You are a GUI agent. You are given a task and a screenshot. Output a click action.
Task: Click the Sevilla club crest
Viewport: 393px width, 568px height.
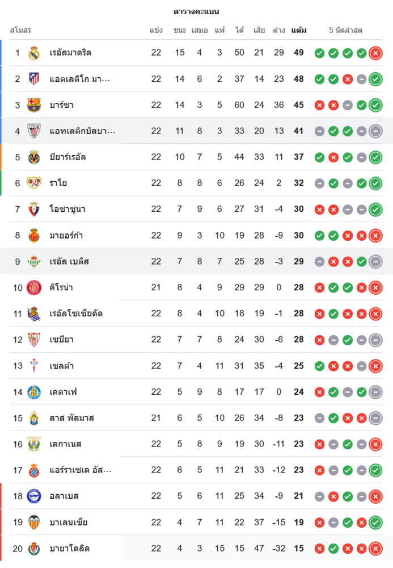click(34, 340)
